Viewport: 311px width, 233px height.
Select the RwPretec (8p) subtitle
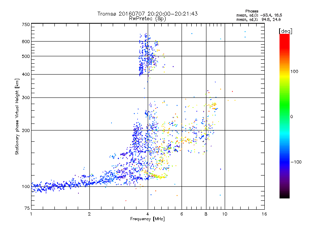pyautogui.click(x=147, y=19)
